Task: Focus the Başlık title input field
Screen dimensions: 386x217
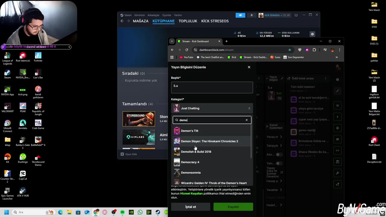Action: (x=212, y=87)
